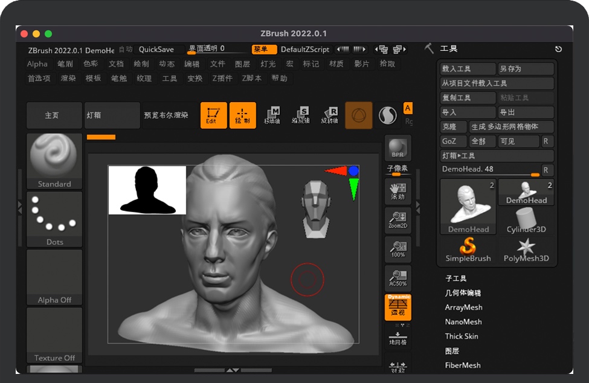Select the PolyMesh3D star tool
The width and height of the screenshot is (589, 383).
tap(526, 250)
